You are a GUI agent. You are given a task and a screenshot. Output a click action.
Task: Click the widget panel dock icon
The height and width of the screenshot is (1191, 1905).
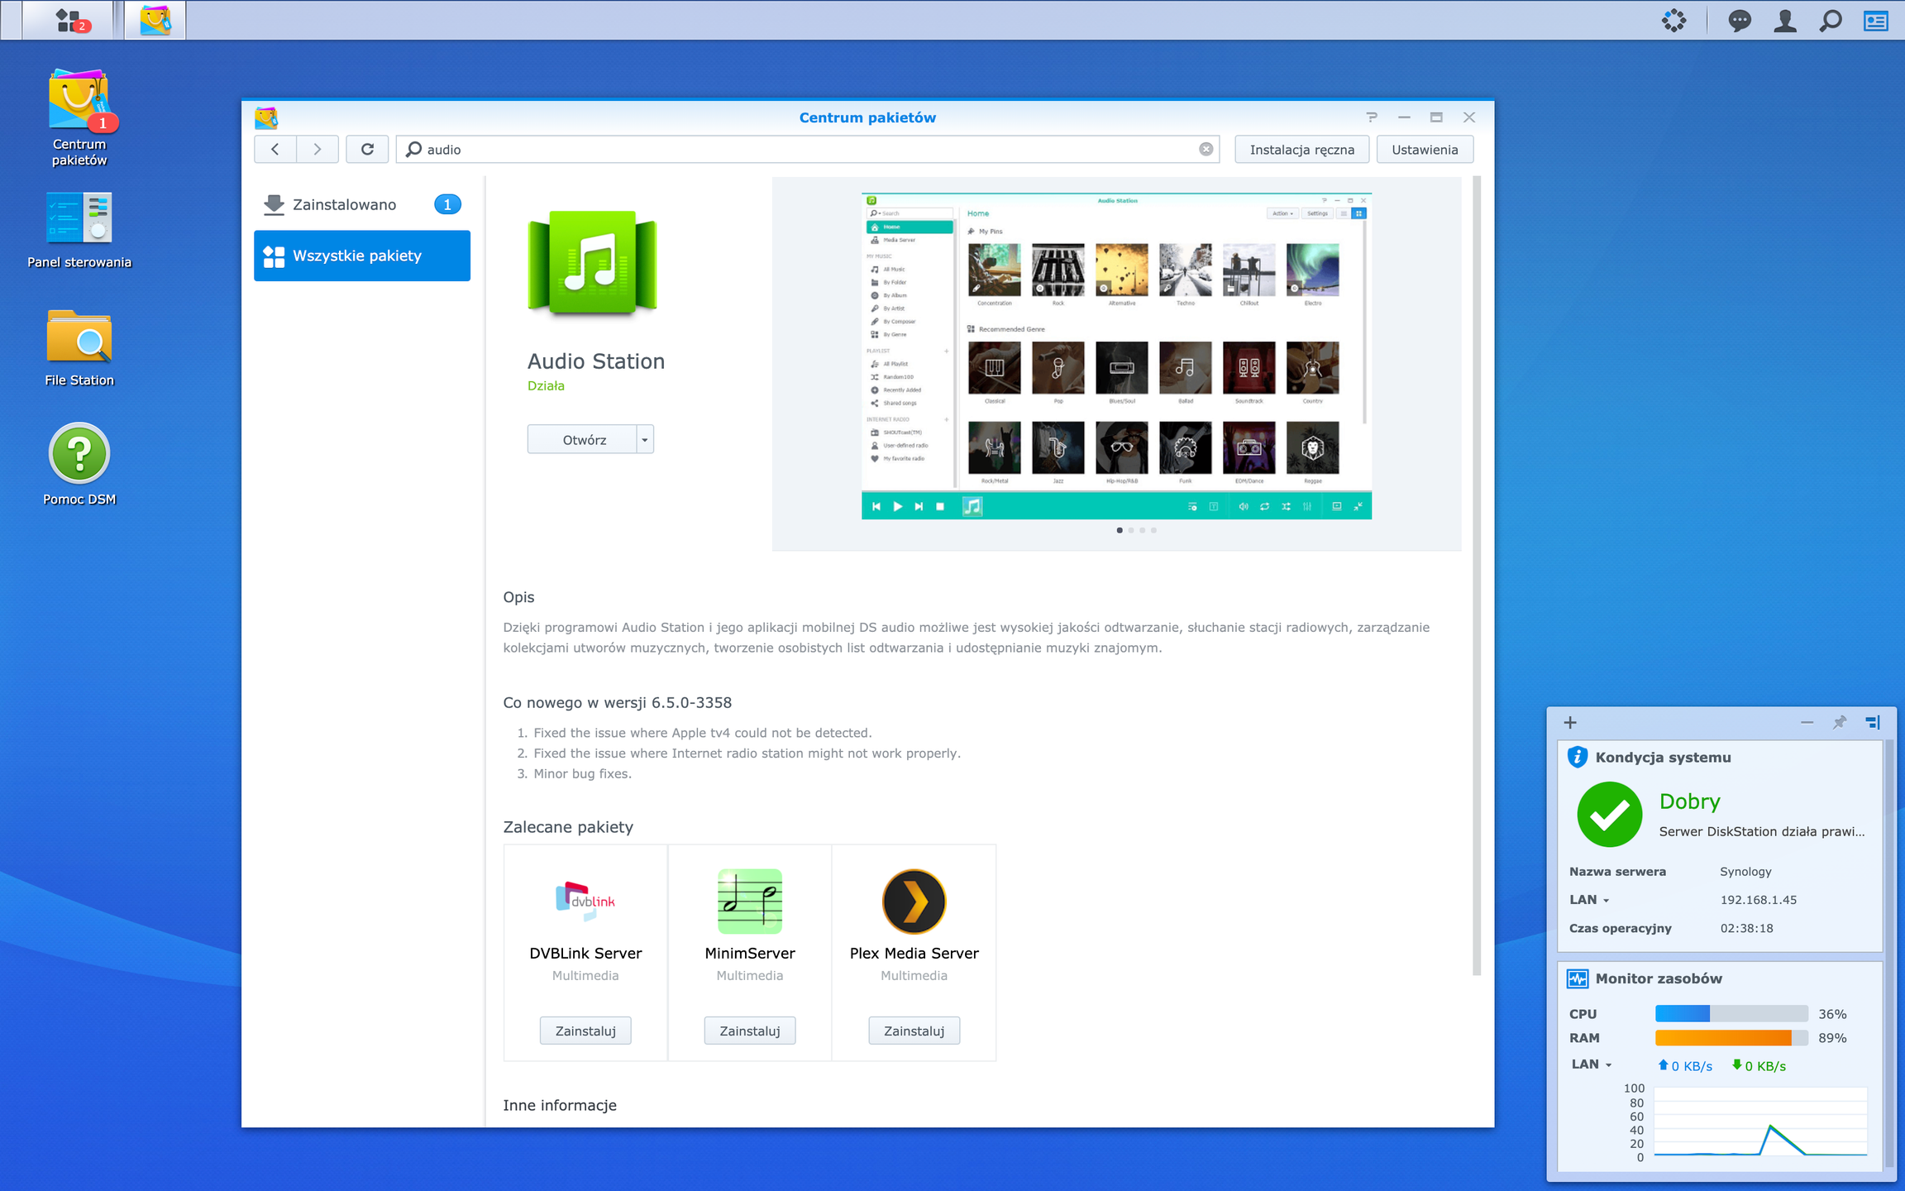click(1873, 722)
